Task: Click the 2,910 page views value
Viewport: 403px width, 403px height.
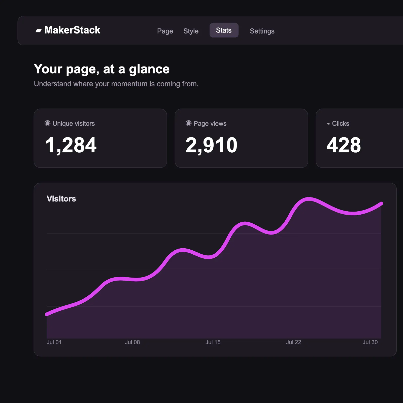Action: (211, 145)
